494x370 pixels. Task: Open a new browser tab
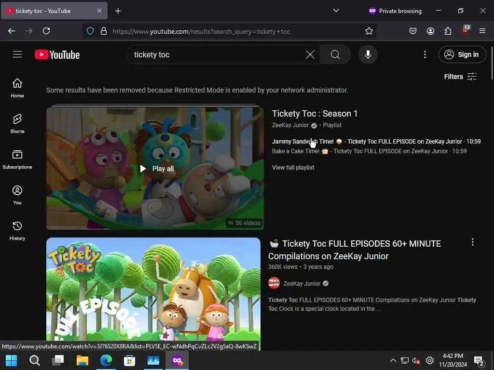(118, 11)
